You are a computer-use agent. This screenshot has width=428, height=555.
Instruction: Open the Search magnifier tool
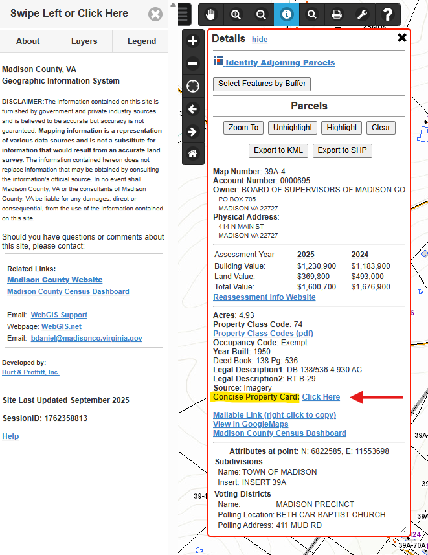[x=312, y=14]
